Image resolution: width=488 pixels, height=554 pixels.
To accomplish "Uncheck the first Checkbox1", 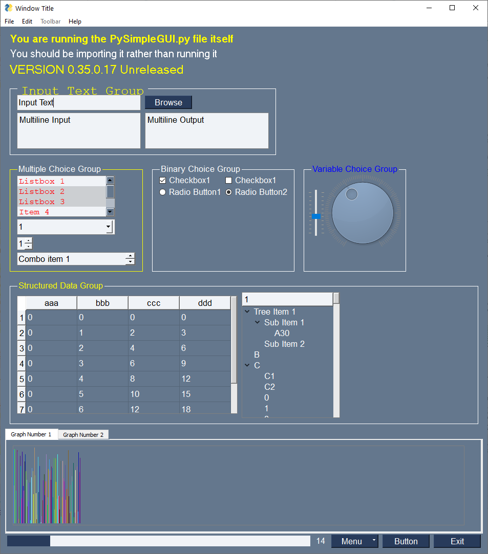I will point(163,181).
